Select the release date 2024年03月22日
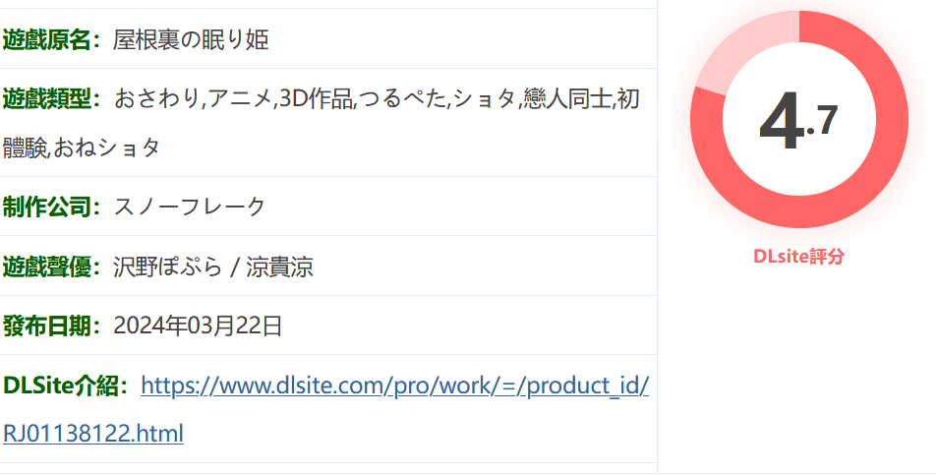 (x=198, y=327)
